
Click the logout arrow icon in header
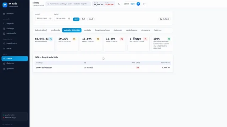click(x=144, y=4)
